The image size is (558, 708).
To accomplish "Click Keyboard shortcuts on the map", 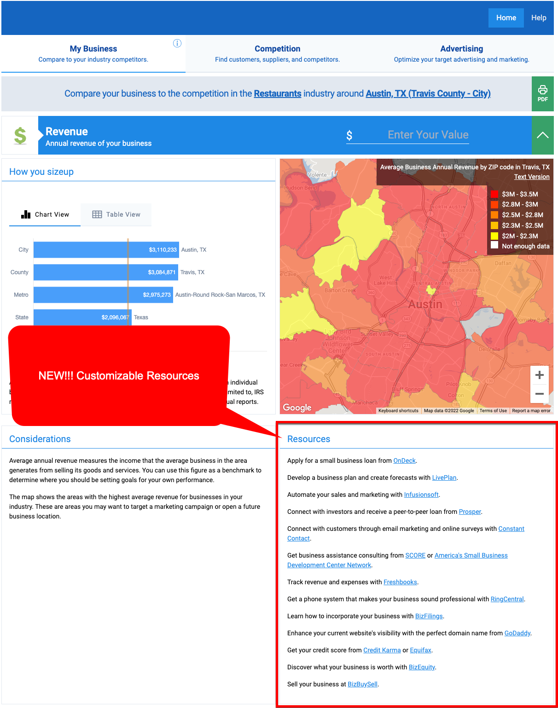I will tap(398, 411).
